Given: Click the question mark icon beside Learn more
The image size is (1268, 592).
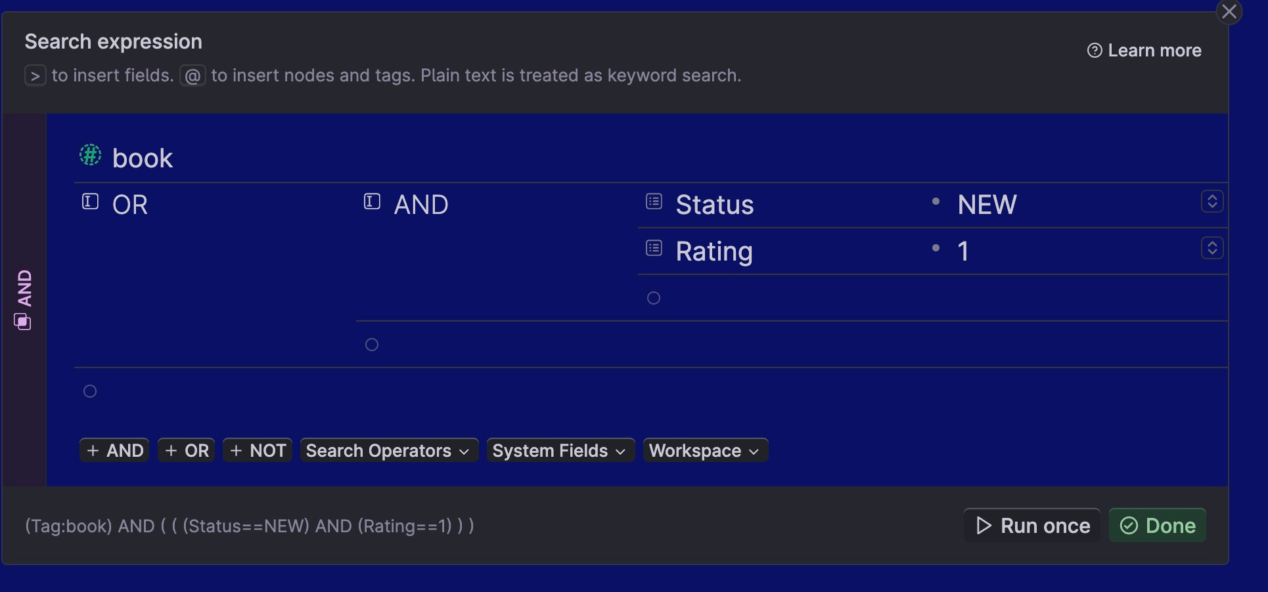Looking at the screenshot, I should point(1093,50).
